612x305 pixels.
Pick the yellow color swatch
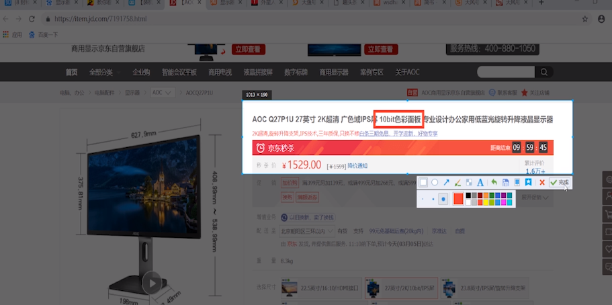(x=486, y=202)
